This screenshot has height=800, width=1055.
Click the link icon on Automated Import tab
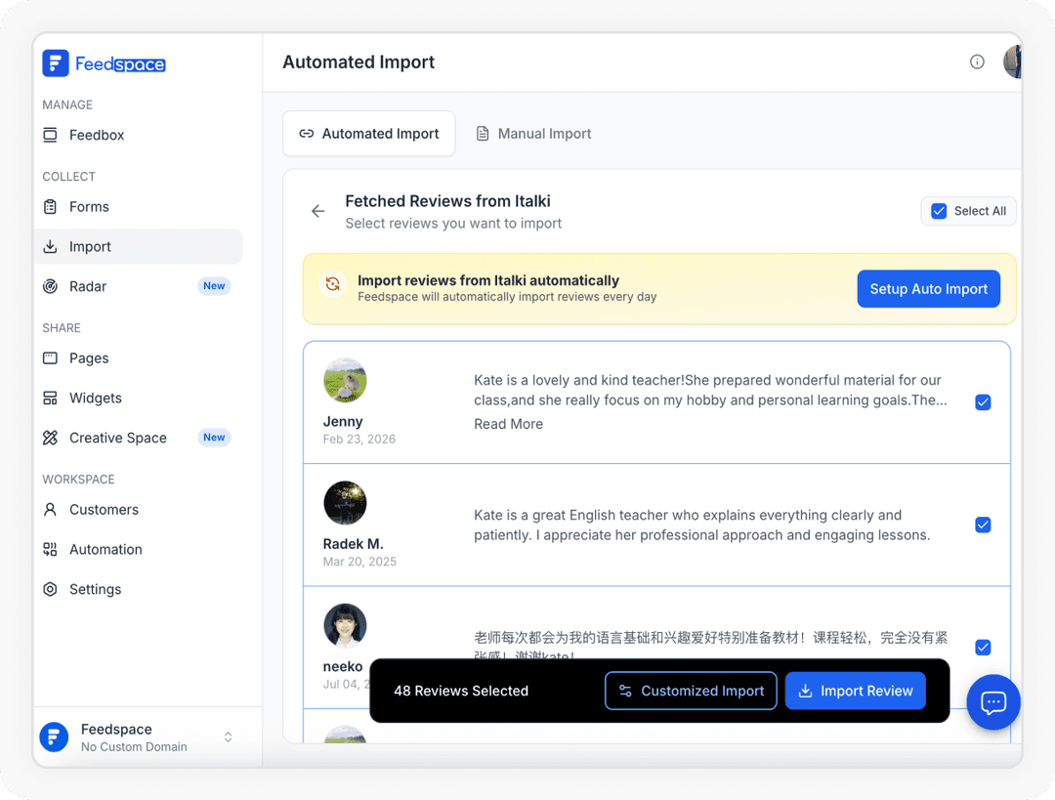click(307, 133)
